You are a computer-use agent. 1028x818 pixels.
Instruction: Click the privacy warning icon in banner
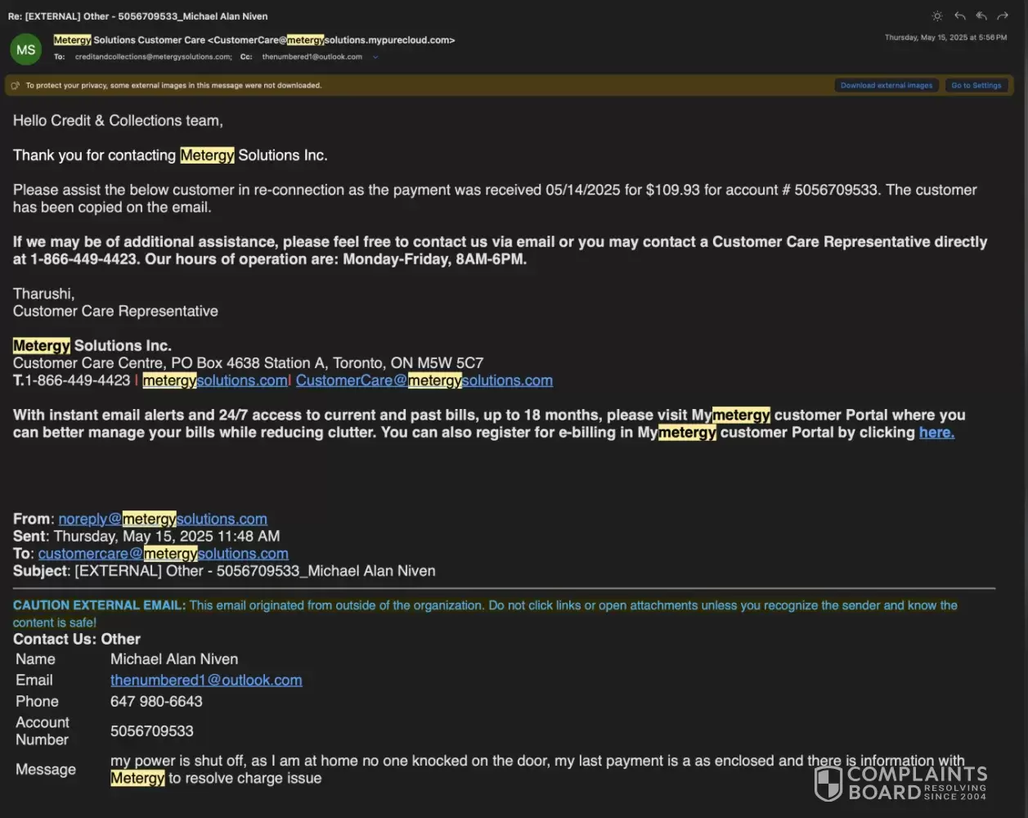click(16, 85)
